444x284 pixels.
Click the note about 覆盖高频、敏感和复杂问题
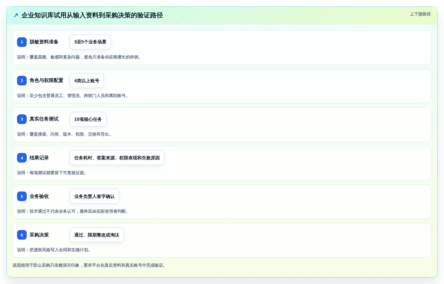pos(79,57)
